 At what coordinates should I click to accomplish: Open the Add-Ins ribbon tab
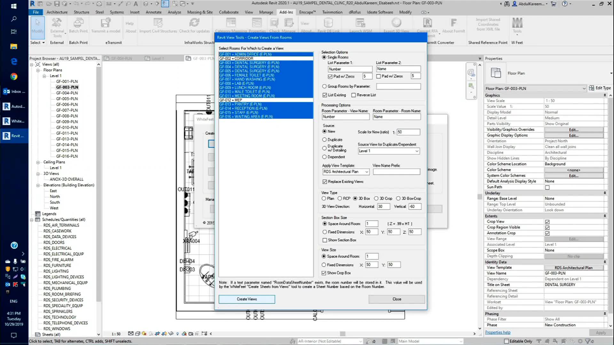(x=286, y=12)
